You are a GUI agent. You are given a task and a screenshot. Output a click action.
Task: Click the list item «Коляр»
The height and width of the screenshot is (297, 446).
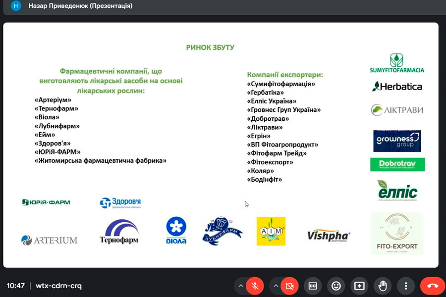pos(261,171)
